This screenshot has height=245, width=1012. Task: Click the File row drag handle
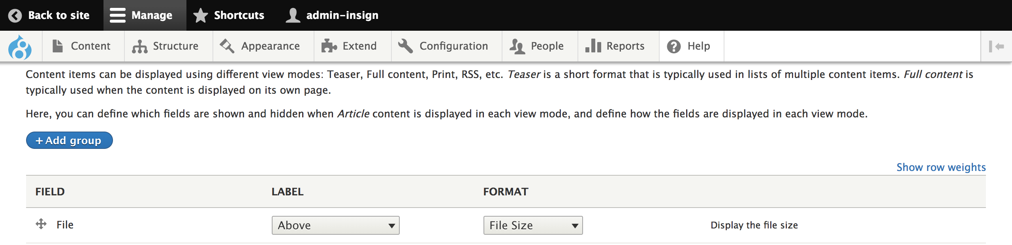tap(41, 224)
